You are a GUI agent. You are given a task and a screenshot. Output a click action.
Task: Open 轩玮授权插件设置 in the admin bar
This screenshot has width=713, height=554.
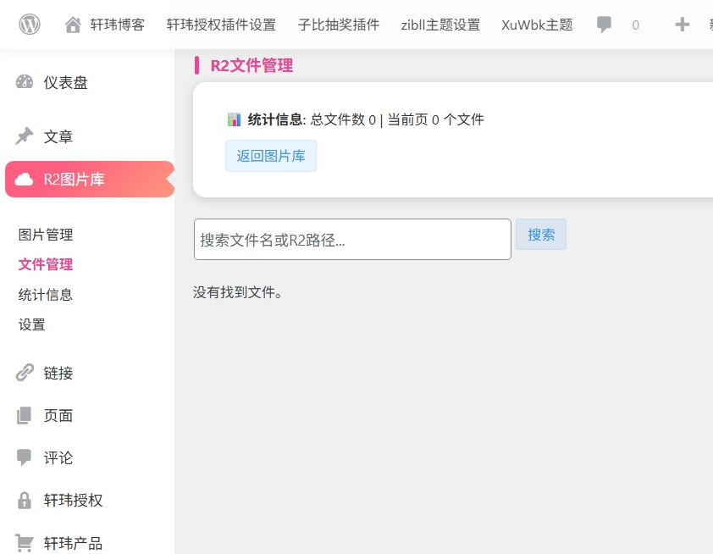(x=221, y=25)
